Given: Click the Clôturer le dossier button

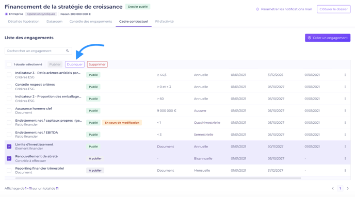Looking at the screenshot, I should [333, 9].
